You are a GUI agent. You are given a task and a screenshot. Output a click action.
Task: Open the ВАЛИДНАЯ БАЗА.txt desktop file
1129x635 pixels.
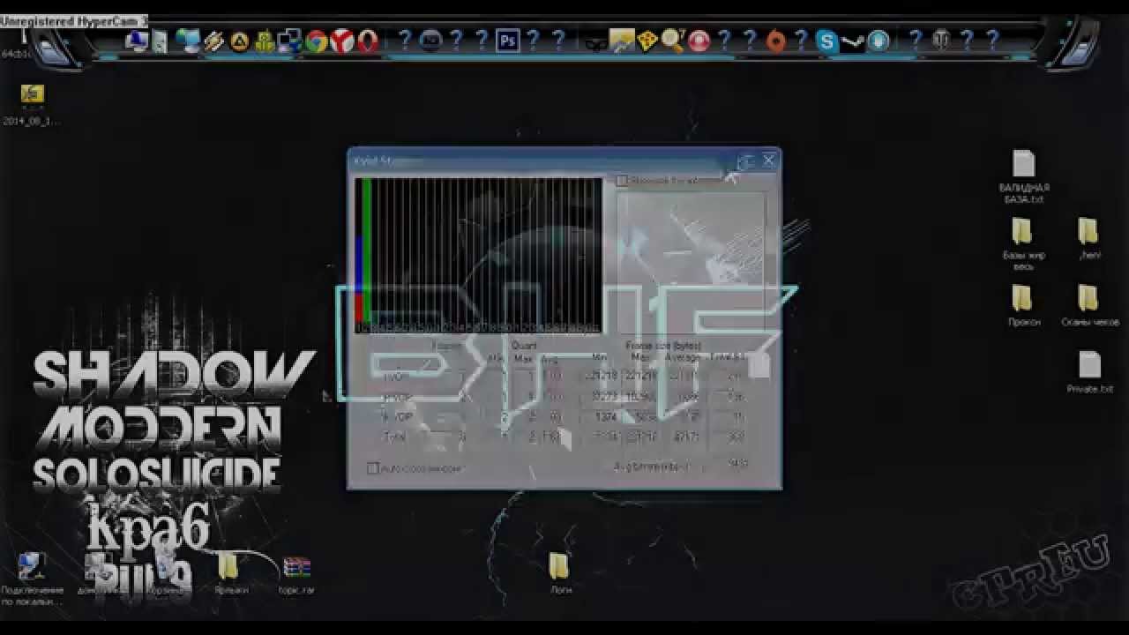click(x=1023, y=176)
